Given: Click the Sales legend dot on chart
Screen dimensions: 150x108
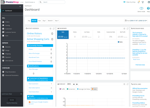Looking at the screenshot, I should pos(118,42).
